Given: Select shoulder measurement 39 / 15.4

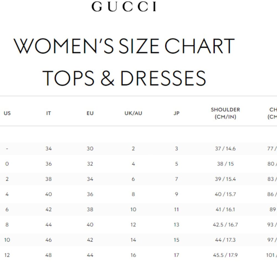Looking at the screenshot, I should tap(225, 179).
